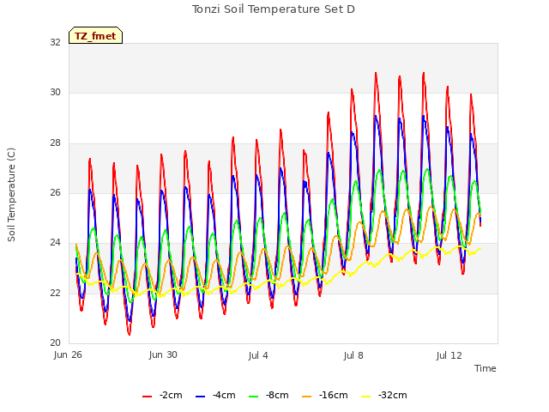
Task: Select the -4cm legend label
Action: (224, 395)
